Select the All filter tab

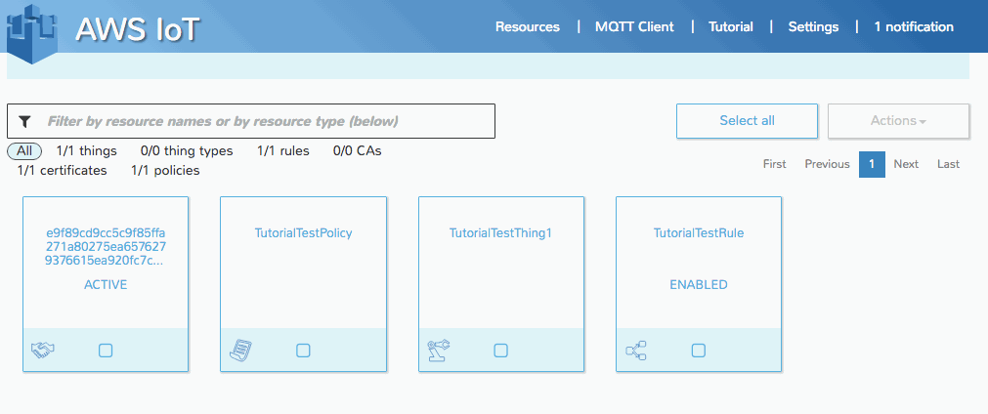(24, 151)
